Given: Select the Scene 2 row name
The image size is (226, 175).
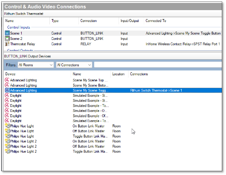Looking at the screenshot, I should [x=16, y=39].
